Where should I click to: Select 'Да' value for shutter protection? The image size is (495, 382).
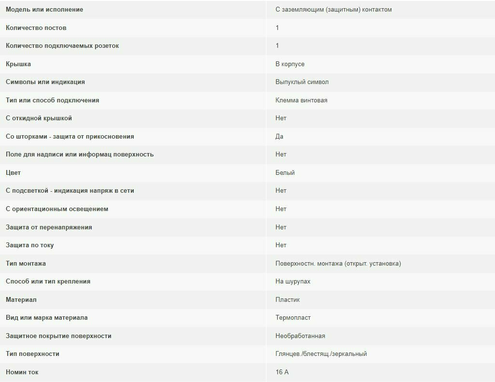(x=279, y=136)
